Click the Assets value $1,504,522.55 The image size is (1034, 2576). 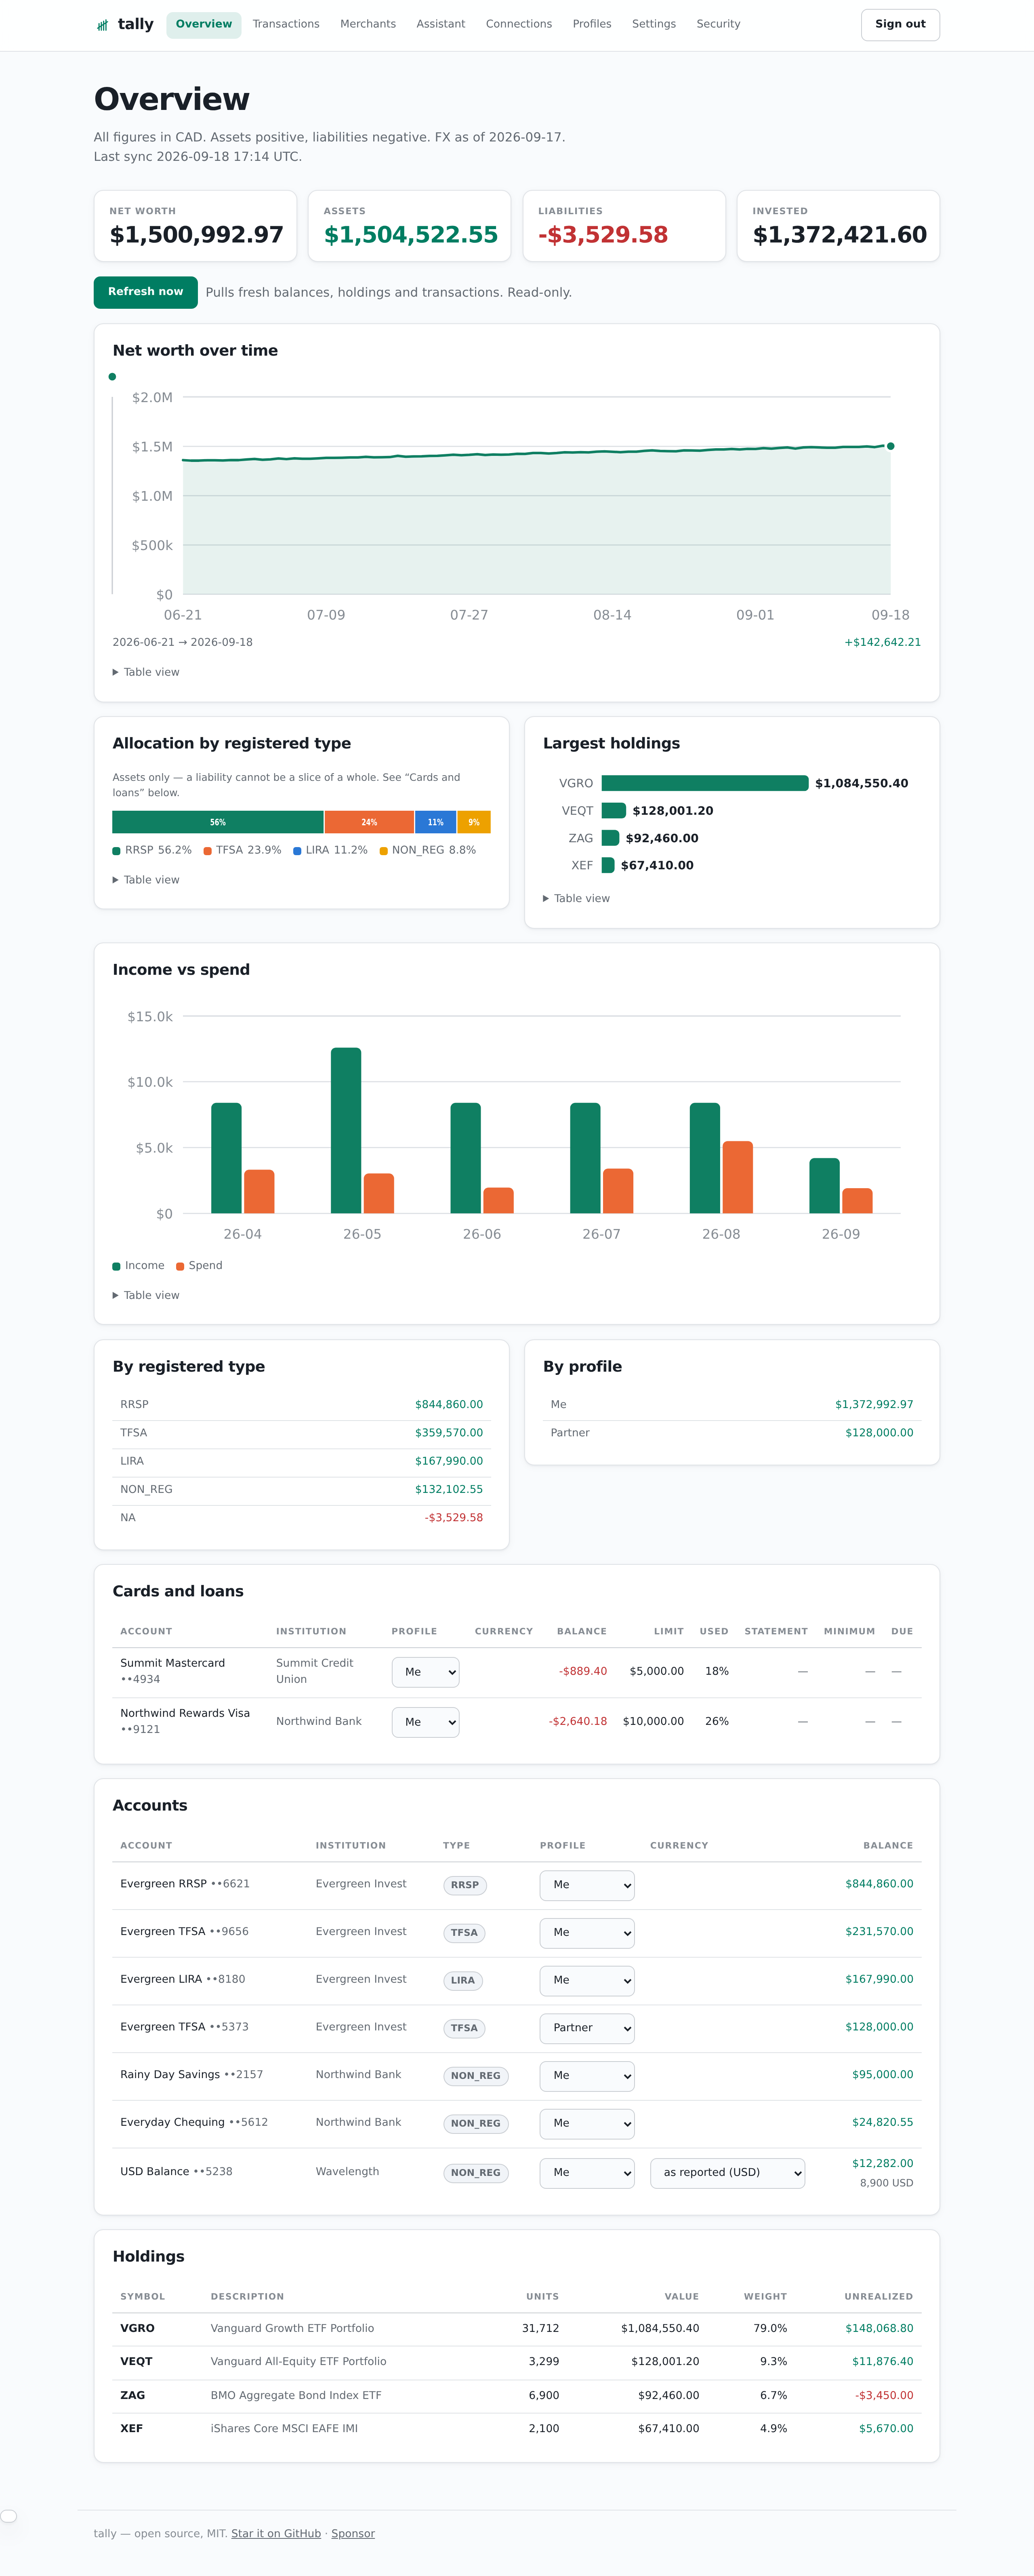point(411,235)
